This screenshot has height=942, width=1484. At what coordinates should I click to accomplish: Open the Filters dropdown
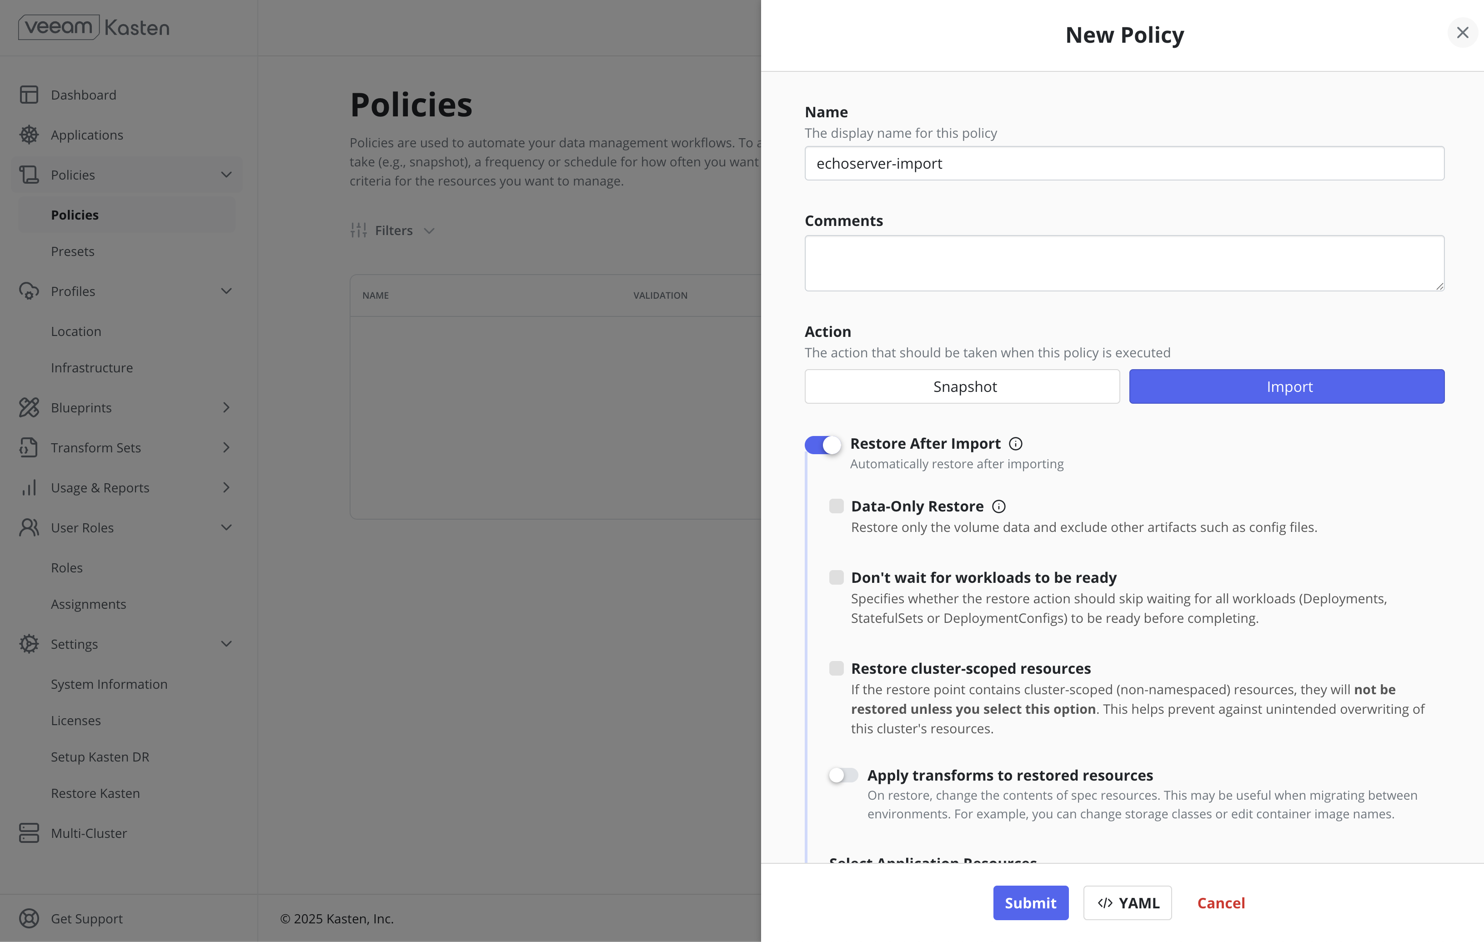coord(393,230)
